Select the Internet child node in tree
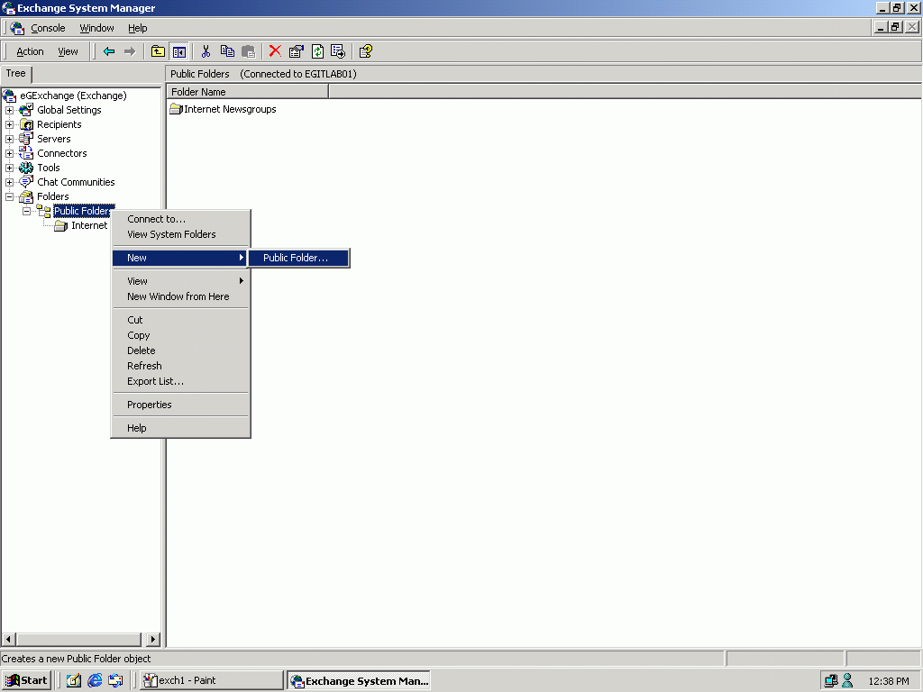 point(89,225)
